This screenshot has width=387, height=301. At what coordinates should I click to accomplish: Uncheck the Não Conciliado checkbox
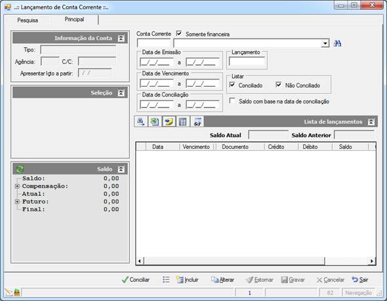(278, 85)
